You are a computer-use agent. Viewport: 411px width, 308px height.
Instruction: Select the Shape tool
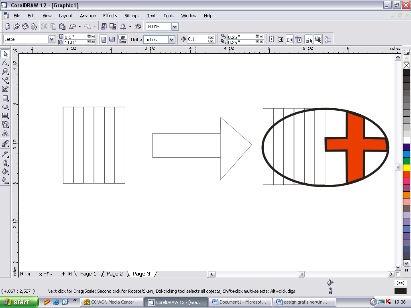click(x=5, y=63)
